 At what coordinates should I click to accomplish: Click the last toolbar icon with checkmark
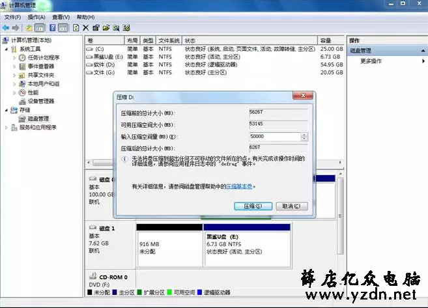(126, 28)
